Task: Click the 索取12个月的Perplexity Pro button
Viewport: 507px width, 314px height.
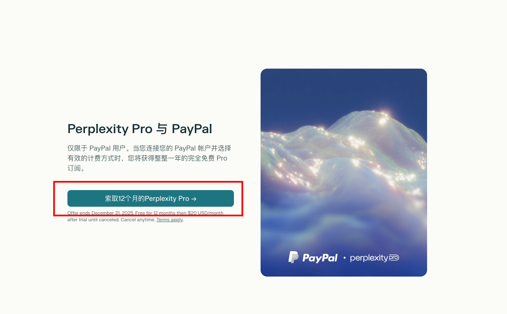Action: pos(151,198)
